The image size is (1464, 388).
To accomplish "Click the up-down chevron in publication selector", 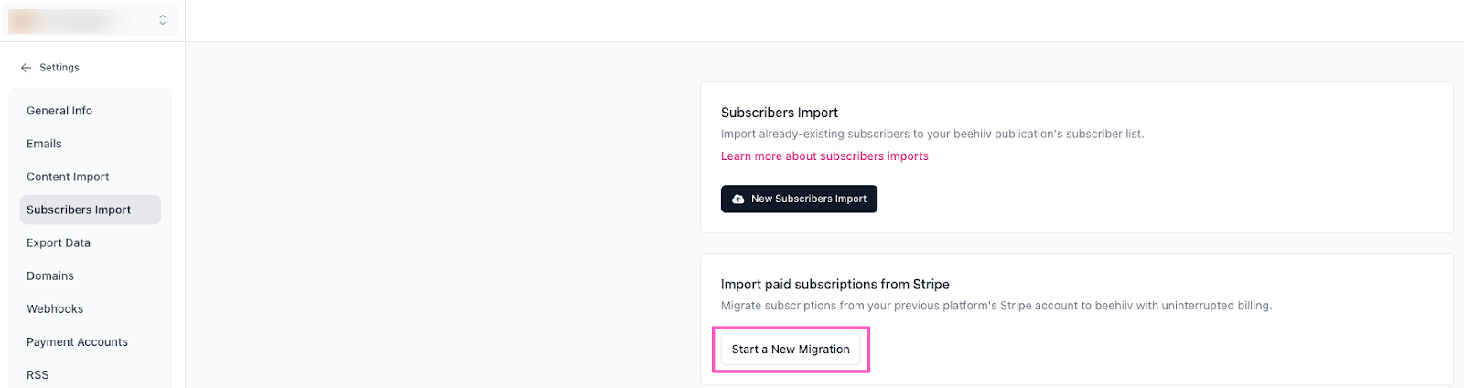I will point(163,19).
